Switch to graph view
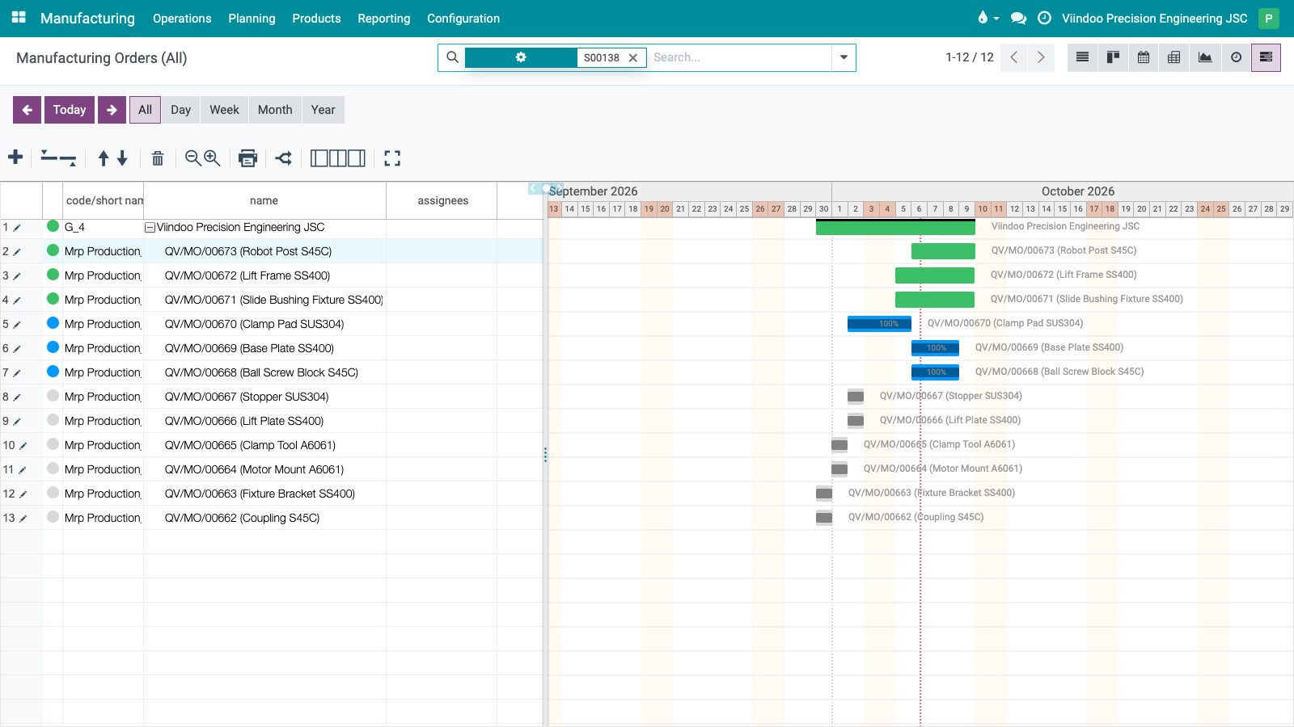This screenshot has height=727, width=1294. 1205,57
